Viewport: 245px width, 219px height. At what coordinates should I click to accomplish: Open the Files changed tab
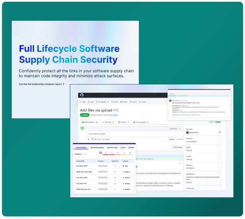click(x=141, y=122)
